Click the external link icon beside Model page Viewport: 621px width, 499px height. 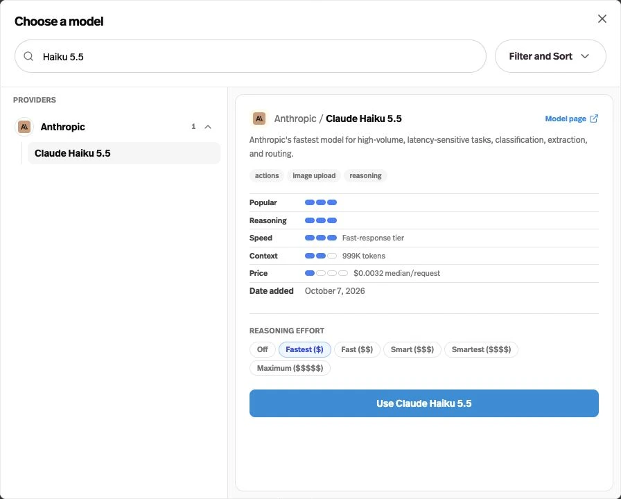tap(594, 119)
